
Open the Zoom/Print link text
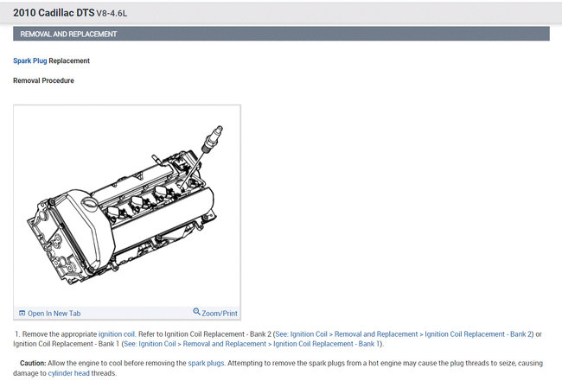220,314
